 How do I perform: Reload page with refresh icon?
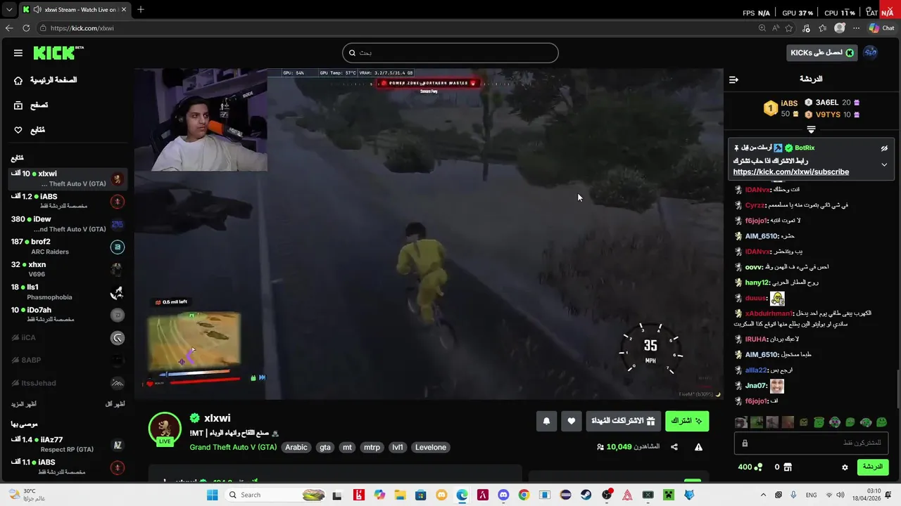click(x=26, y=28)
